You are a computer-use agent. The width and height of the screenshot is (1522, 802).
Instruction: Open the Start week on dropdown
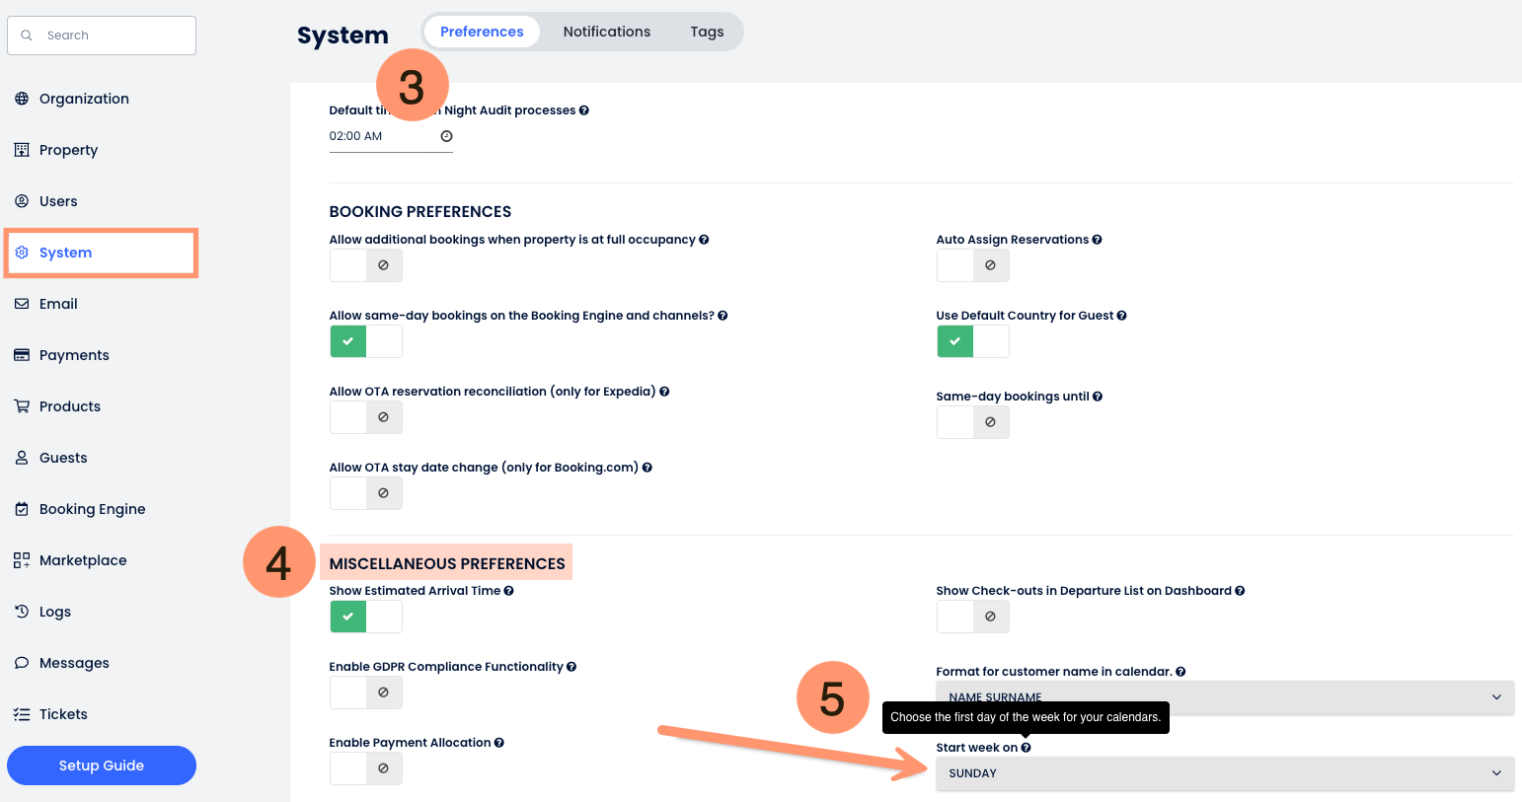[1224, 773]
